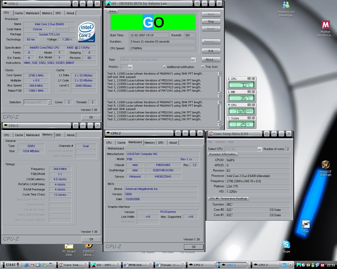
Task: Click Tjunction value 85C° in Core Temp
Action: pyautogui.click(x=258, y=204)
